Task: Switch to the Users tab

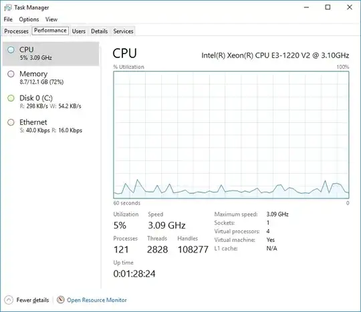Action: (79, 31)
